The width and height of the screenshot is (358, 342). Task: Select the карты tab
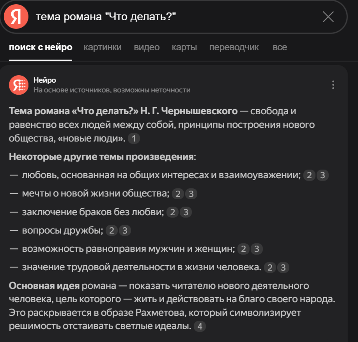point(185,47)
